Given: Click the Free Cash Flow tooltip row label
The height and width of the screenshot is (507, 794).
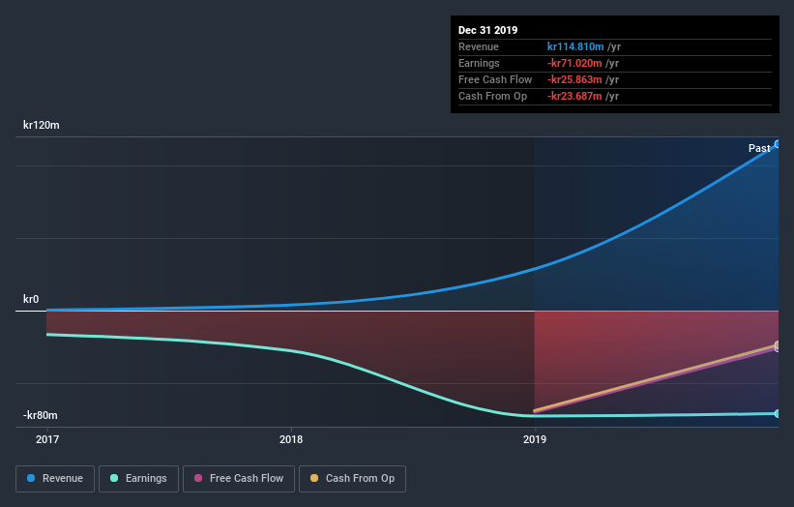Looking at the screenshot, I should pos(495,79).
